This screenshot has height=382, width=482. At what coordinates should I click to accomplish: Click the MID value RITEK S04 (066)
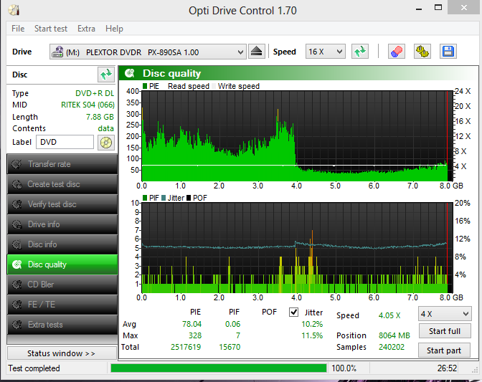point(88,105)
